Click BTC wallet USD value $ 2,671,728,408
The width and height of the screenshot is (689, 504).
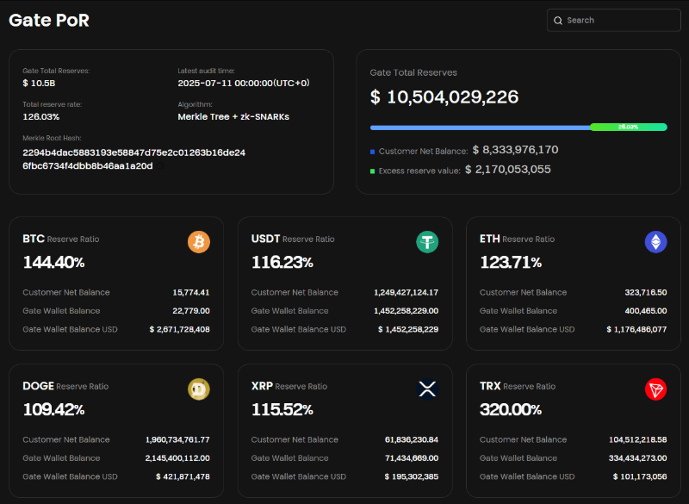(x=179, y=329)
